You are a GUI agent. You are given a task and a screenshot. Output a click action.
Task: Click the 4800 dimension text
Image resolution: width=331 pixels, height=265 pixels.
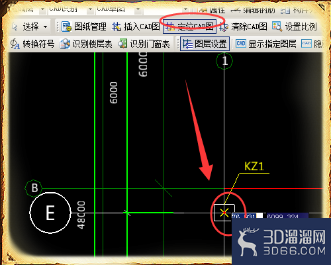click(x=81, y=215)
